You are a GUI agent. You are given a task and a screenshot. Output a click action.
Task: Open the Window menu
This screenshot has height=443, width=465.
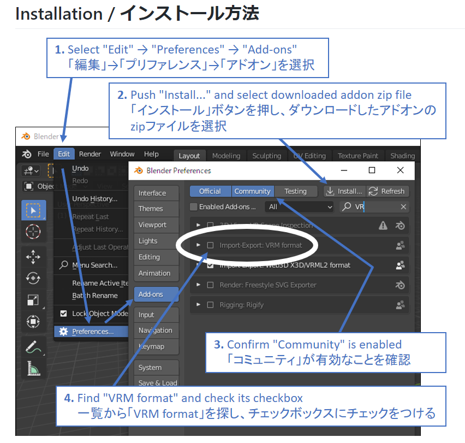point(122,154)
